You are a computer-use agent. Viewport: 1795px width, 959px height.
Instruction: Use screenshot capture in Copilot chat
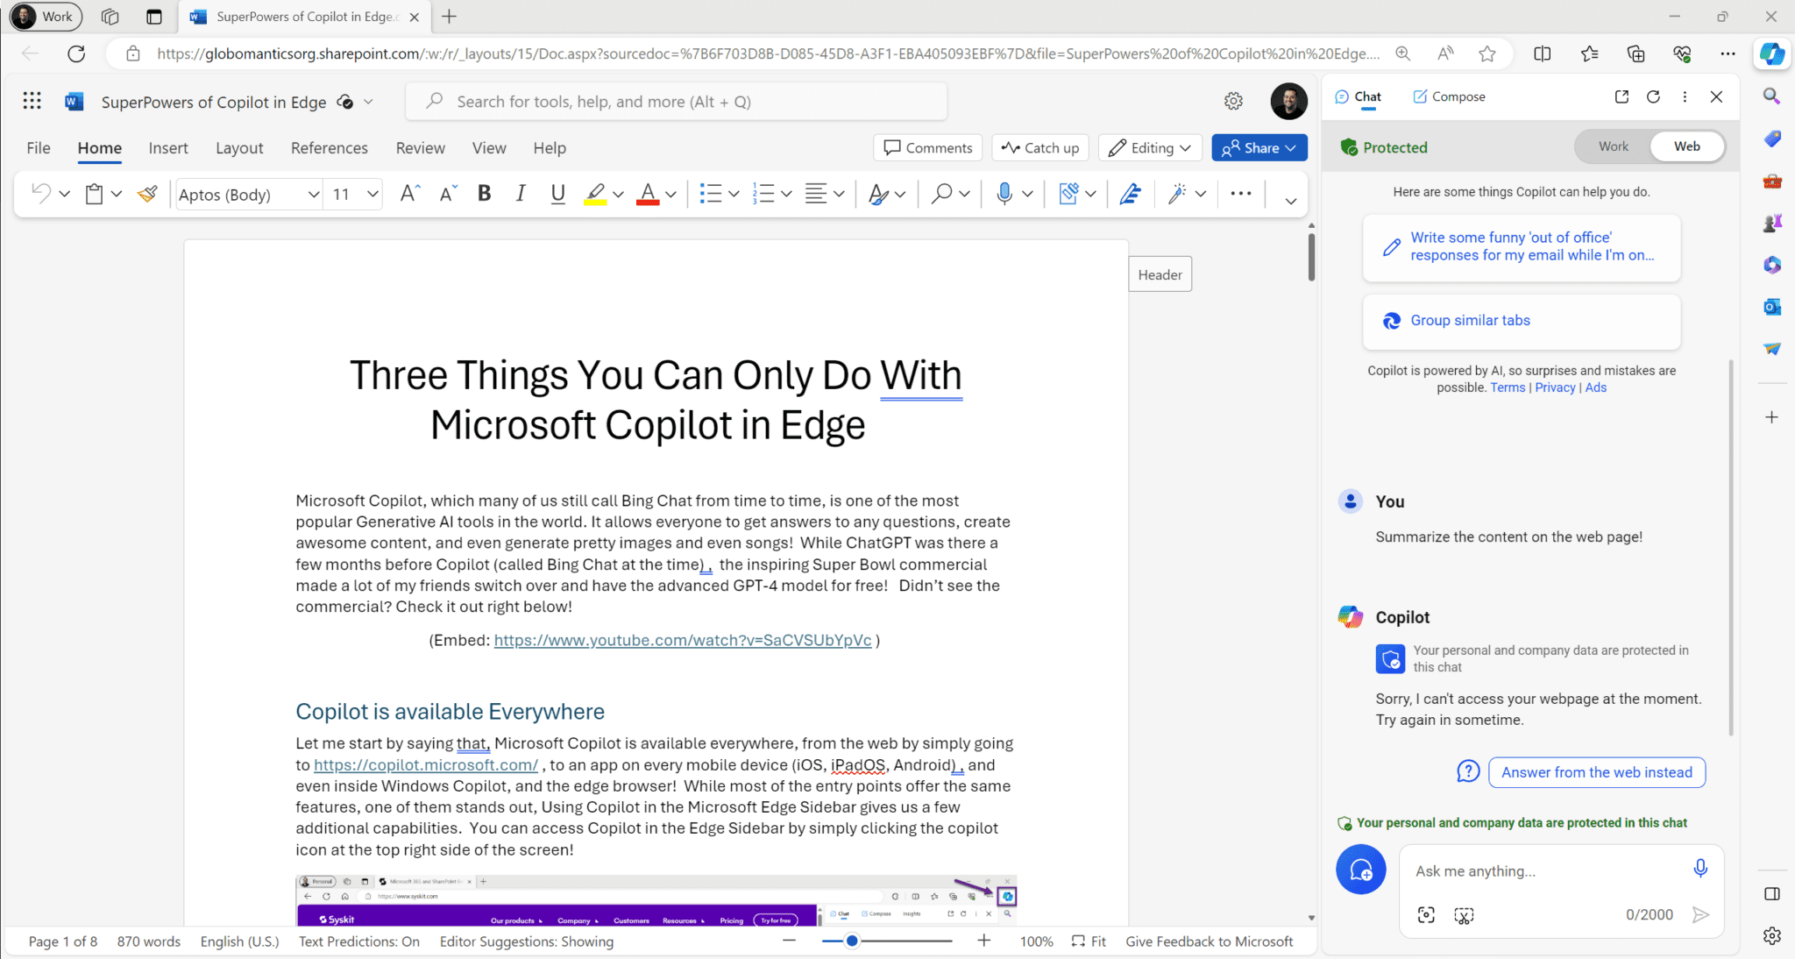click(1464, 914)
